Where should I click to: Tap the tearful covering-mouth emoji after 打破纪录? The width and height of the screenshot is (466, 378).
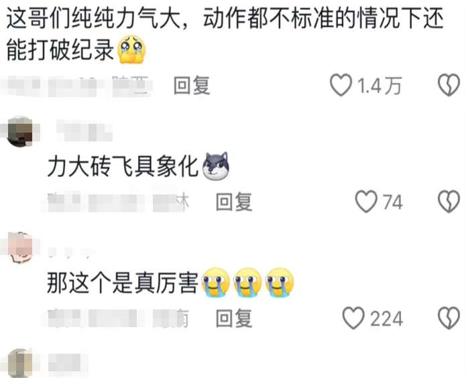(x=131, y=50)
